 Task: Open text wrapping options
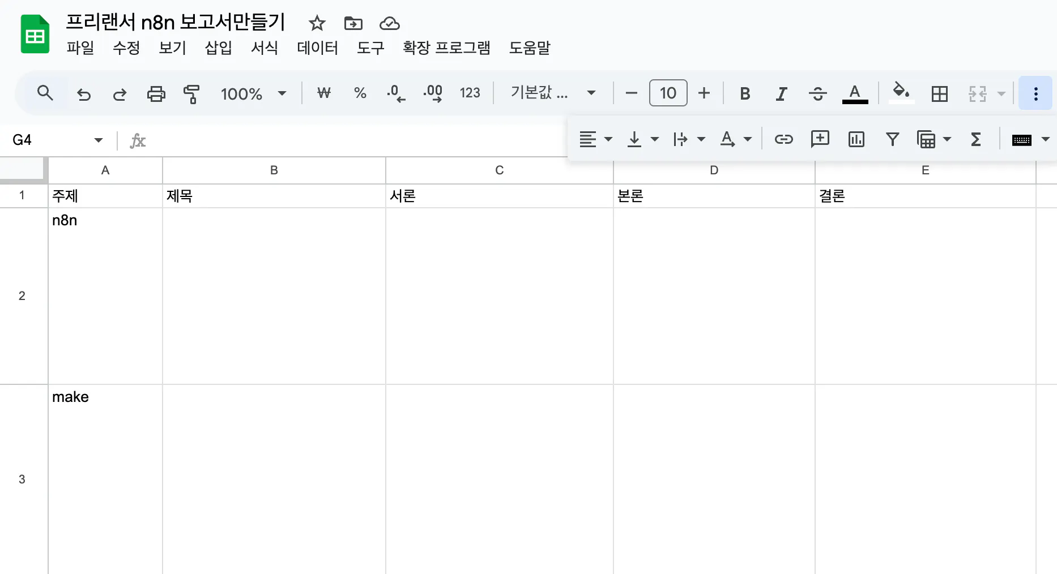tap(689, 139)
